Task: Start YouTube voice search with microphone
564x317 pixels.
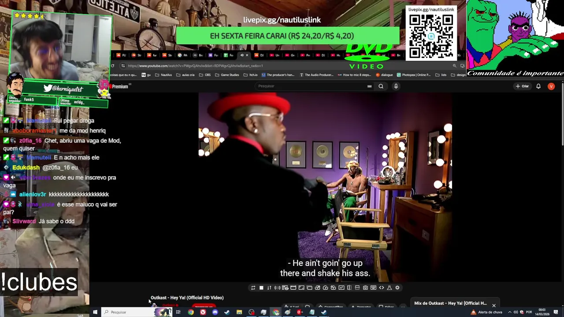Action: [x=396, y=86]
